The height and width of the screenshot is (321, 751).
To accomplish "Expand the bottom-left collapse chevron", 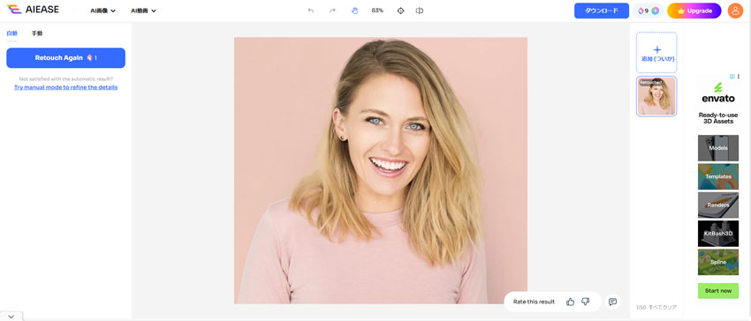I will [x=11, y=317].
